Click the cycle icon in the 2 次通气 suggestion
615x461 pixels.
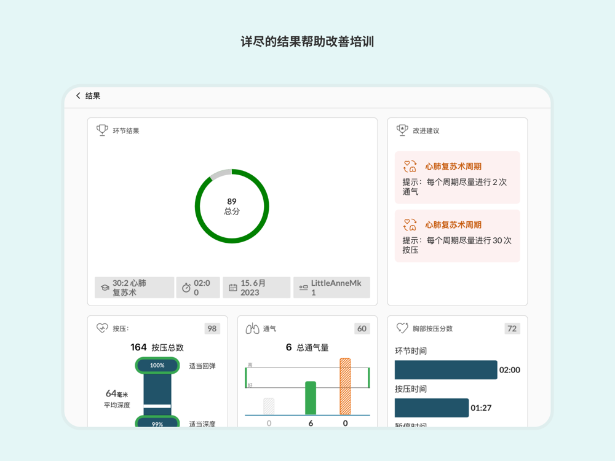[410, 166]
